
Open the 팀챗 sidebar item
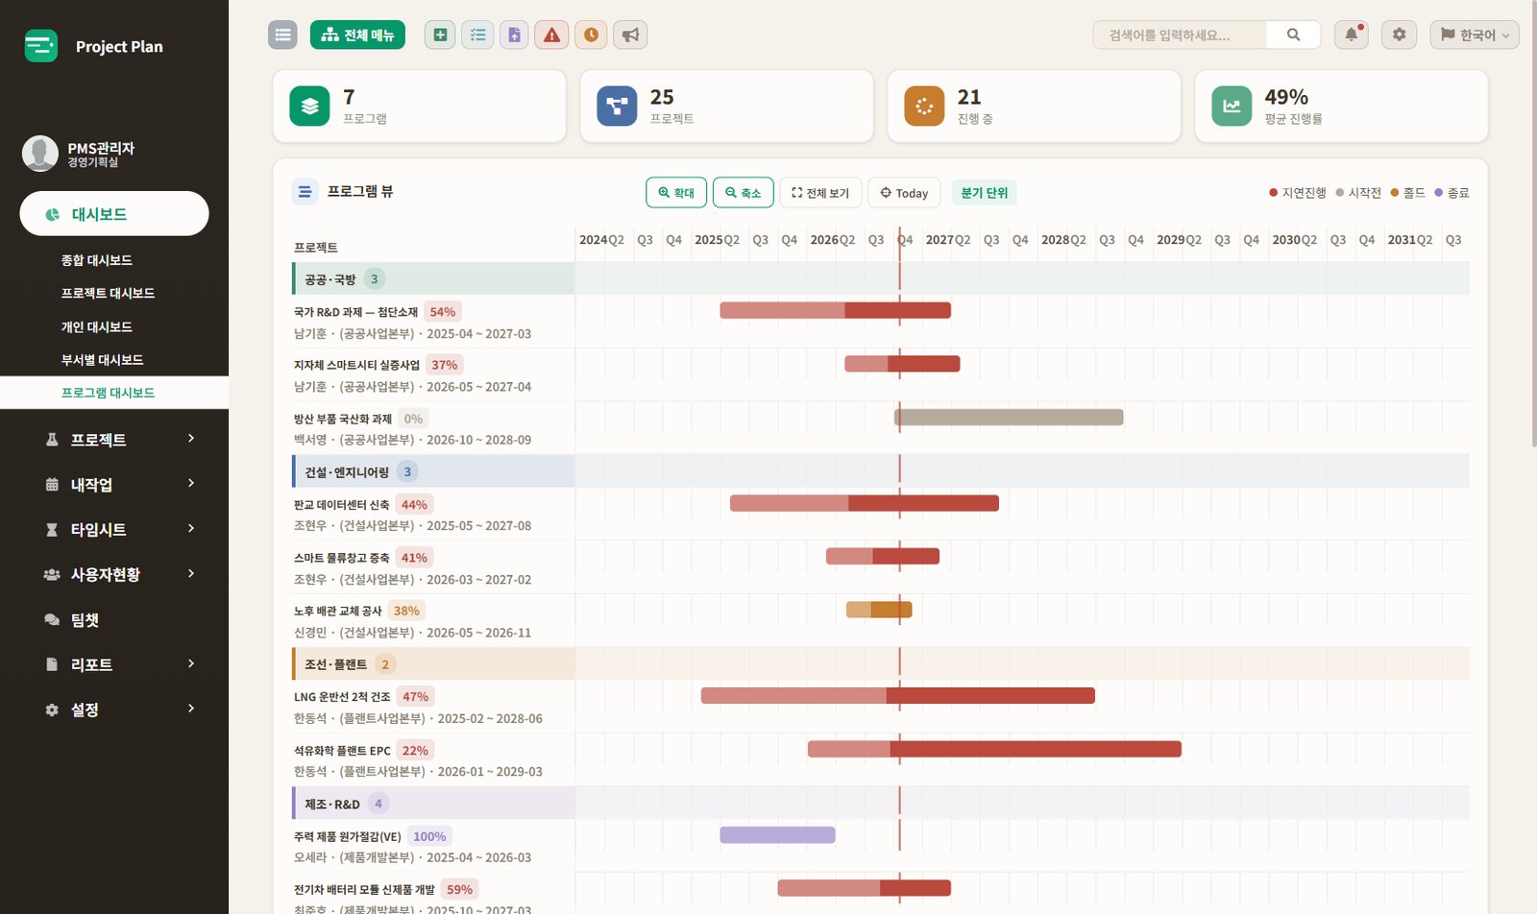pos(114,620)
